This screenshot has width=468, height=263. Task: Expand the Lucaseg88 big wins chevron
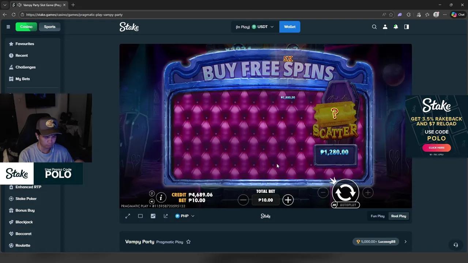[x=405, y=241]
